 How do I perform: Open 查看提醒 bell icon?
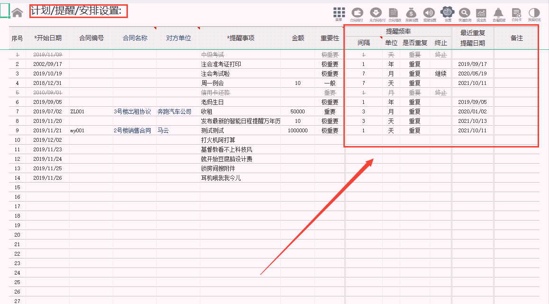coord(499,12)
